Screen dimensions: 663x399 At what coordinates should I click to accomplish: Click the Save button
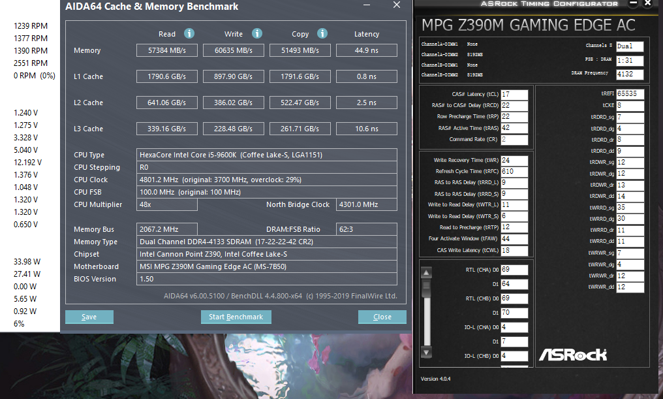(89, 317)
